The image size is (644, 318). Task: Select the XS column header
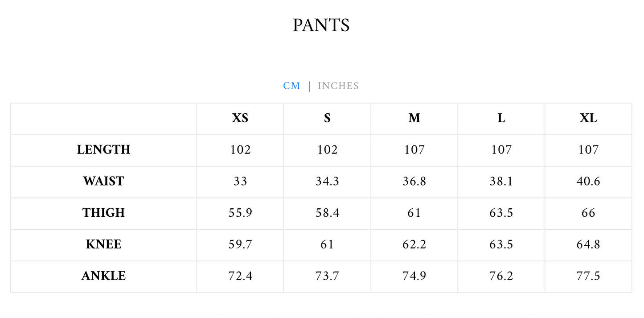(x=240, y=118)
